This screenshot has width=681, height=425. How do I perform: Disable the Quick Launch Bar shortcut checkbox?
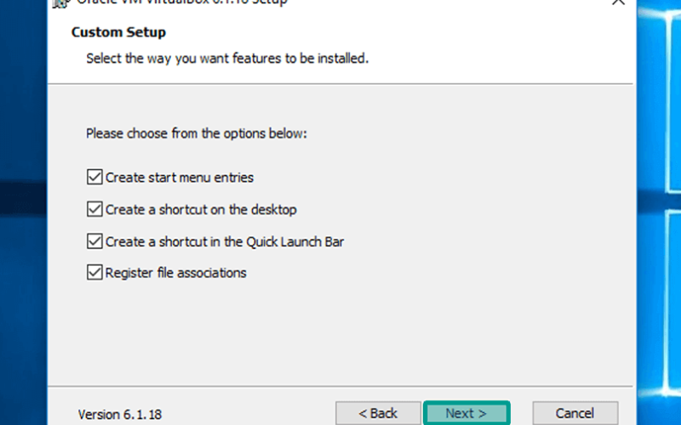(94, 241)
